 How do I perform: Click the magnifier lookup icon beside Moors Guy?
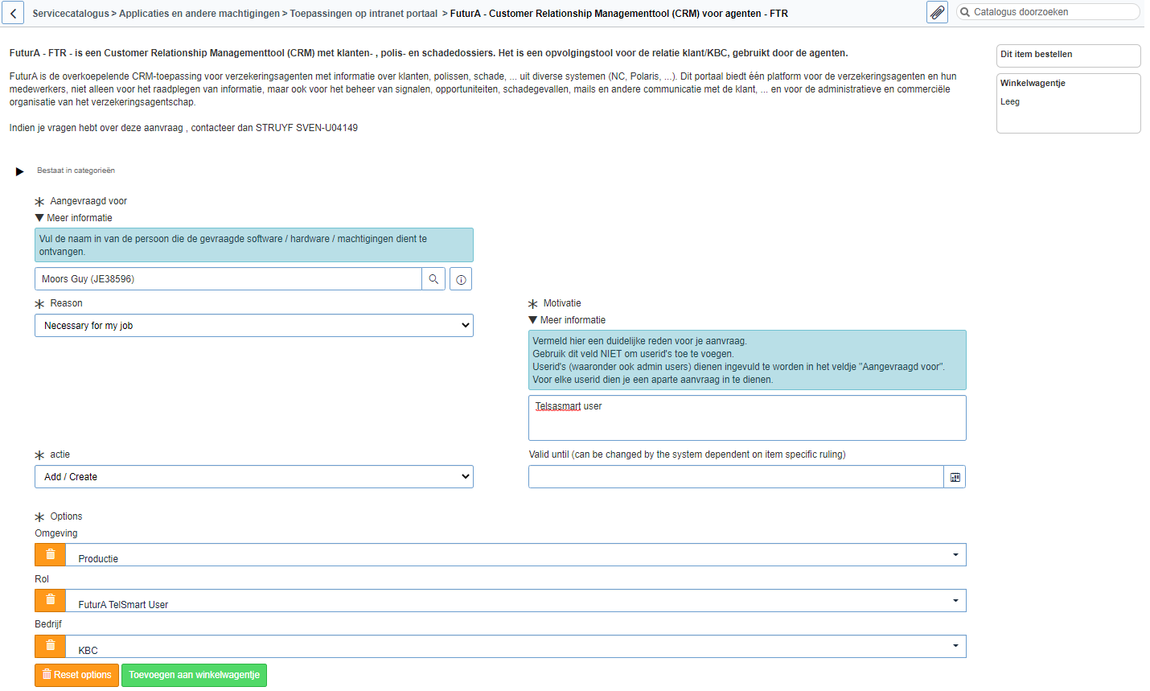pyautogui.click(x=433, y=279)
